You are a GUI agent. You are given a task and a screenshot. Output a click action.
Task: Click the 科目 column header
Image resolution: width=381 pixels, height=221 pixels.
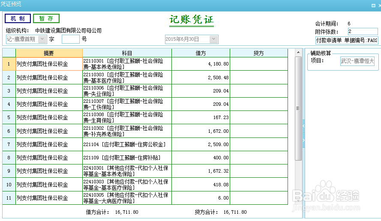coord(127,53)
